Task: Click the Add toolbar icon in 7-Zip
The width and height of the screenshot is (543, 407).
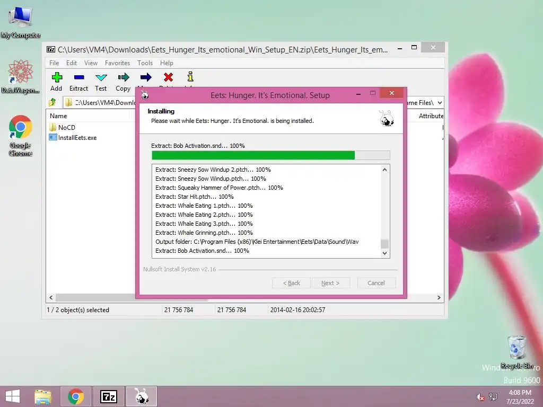Action: (57, 77)
